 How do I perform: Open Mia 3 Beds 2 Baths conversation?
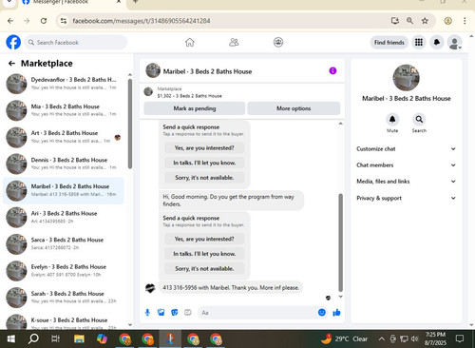(64, 110)
